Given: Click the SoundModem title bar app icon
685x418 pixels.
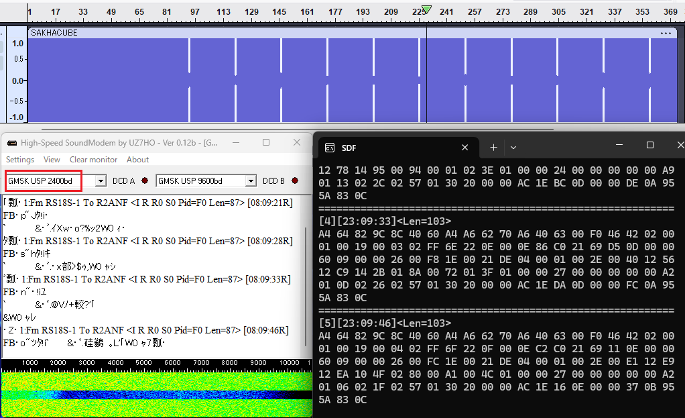Looking at the screenshot, I should (x=12, y=143).
